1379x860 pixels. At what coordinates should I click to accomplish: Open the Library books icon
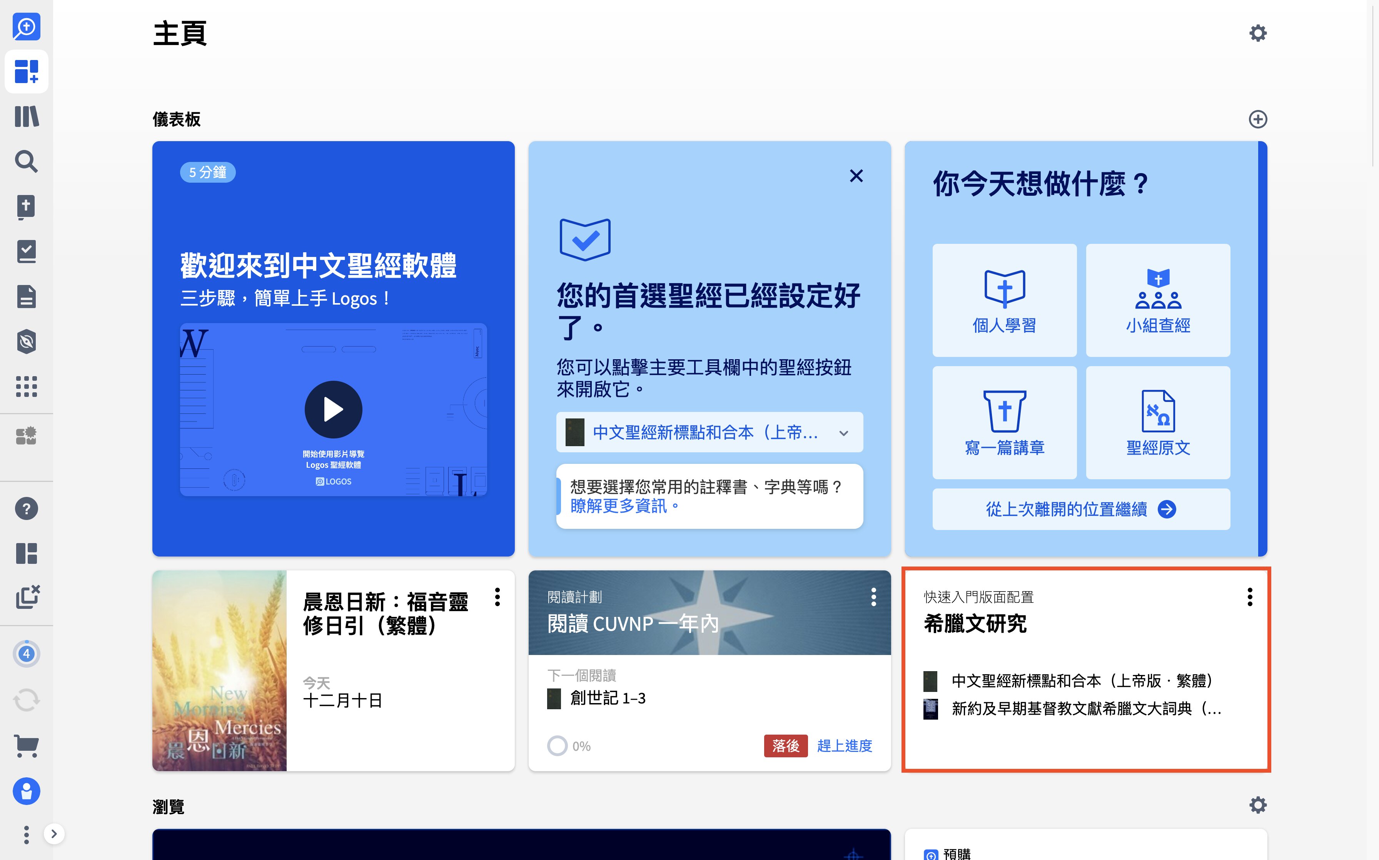26,117
